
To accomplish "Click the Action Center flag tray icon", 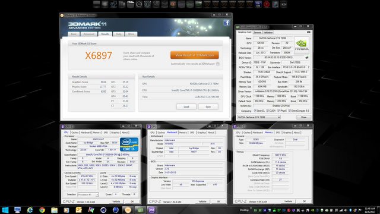I will [360, 210].
